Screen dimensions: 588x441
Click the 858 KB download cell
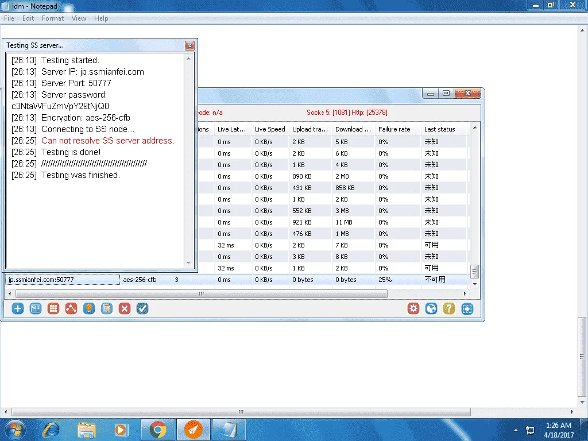click(x=345, y=188)
